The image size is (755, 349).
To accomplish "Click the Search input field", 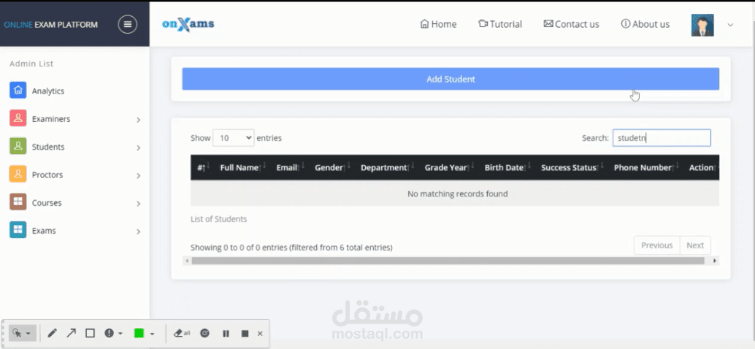I will point(662,138).
